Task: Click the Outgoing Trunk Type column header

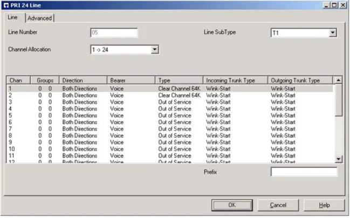Action: (300, 80)
